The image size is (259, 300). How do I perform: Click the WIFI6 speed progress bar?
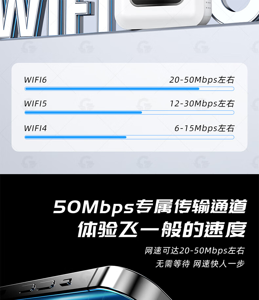pyautogui.click(x=129, y=89)
